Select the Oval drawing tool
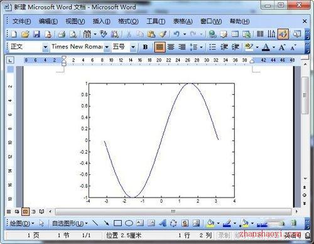The height and width of the screenshot is (244, 314). tap(129, 223)
